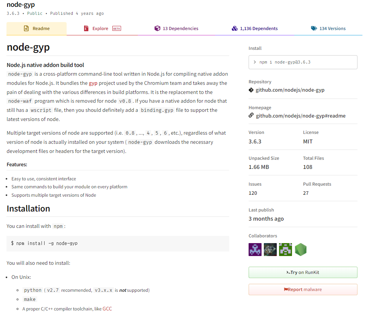The height and width of the screenshot is (315, 367).
Task: Follow the red gyp project link
Action: [x=93, y=83]
